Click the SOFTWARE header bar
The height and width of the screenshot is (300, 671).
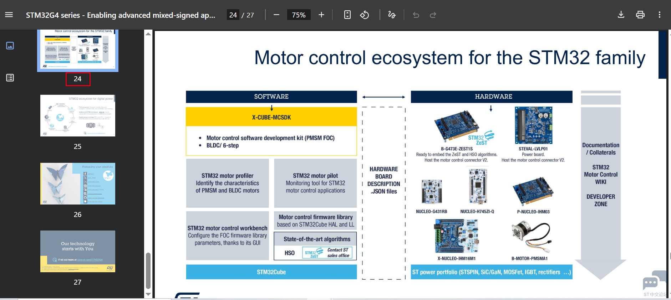[271, 97]
